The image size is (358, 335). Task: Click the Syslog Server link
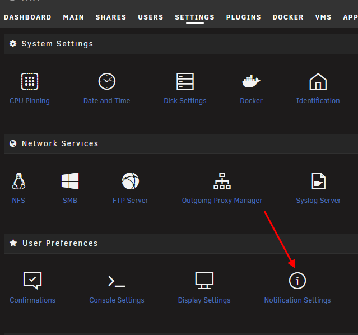[318, 201]
